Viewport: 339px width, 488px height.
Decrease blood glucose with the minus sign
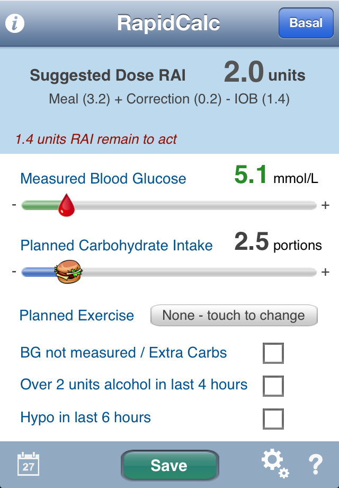pyautogui.click(x=14, y=204)
